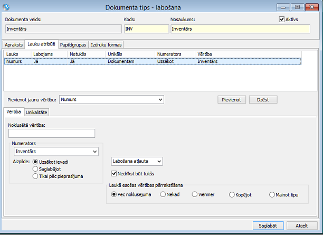Click the Dzēst button
This screenshot has width=323, height=235.
point(262,99)
